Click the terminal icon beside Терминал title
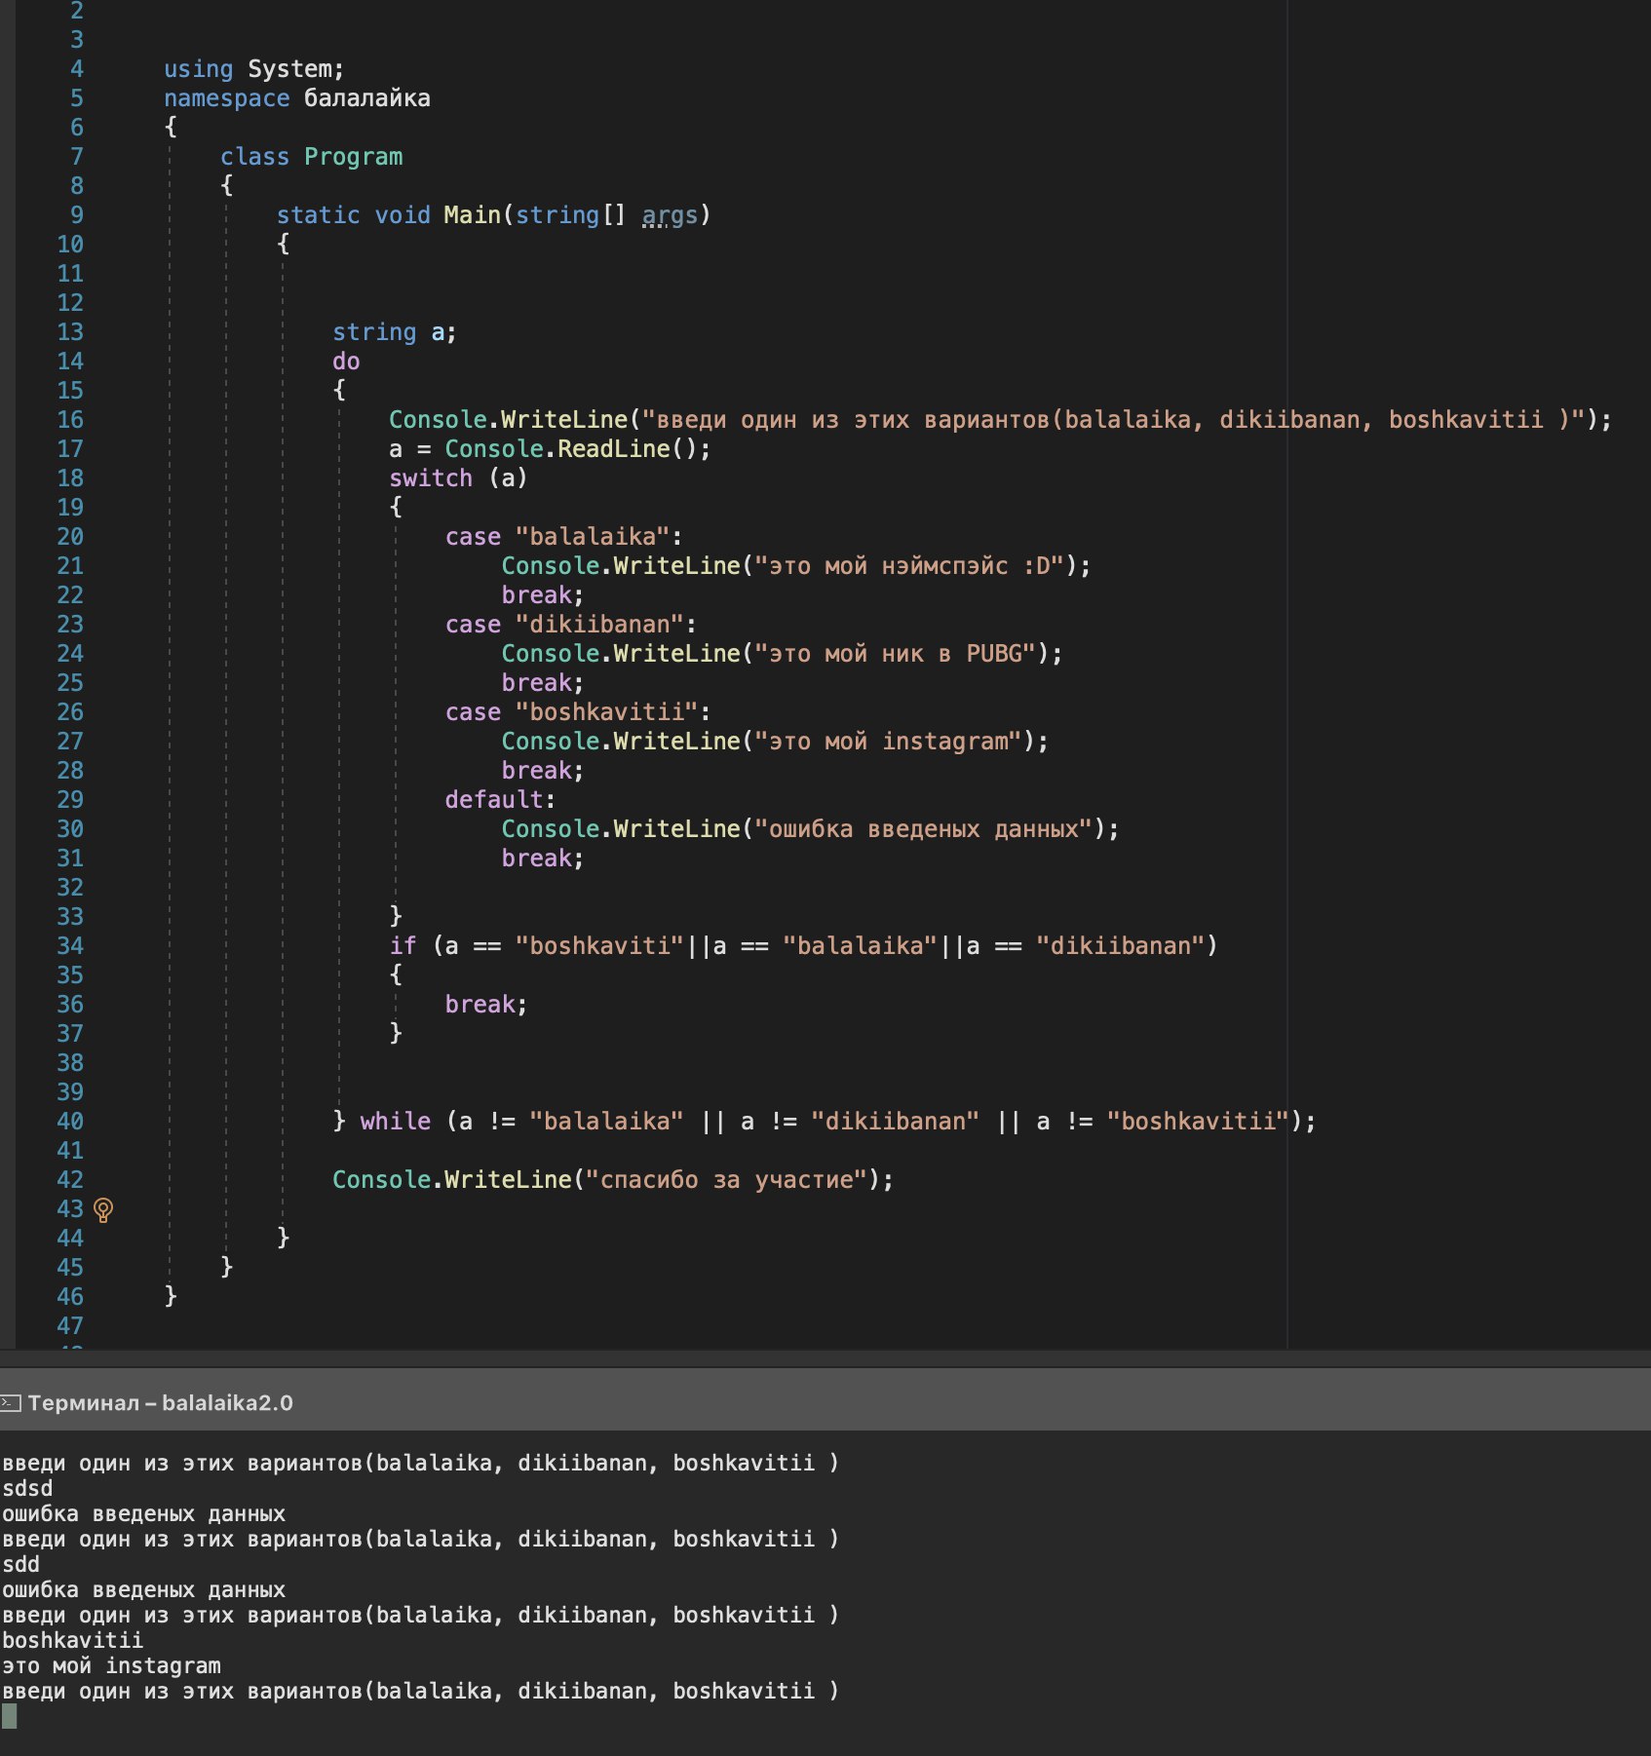 (x=11, y=1403)
